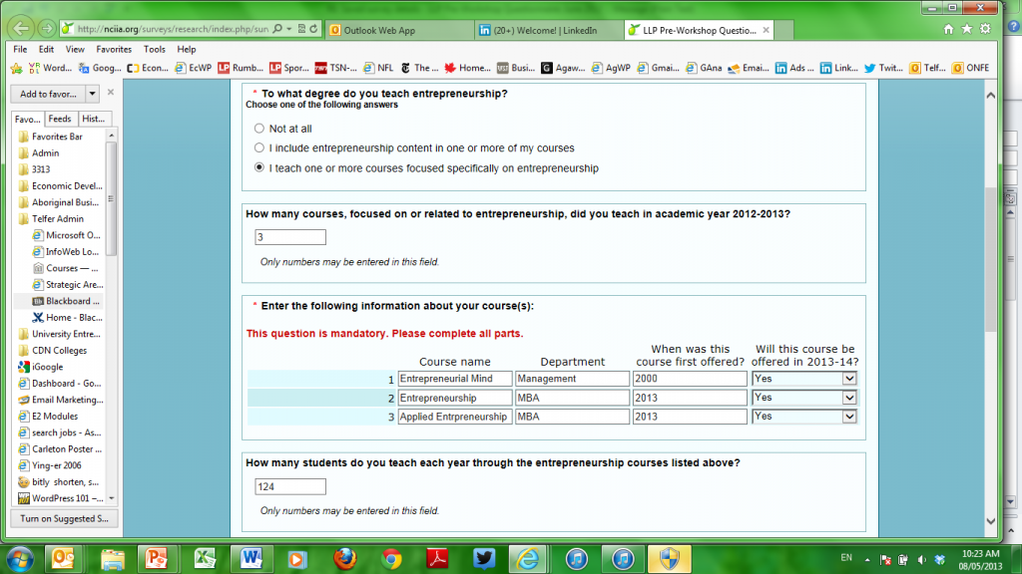Image resolution: width=1022 pixels, height=574 pixels.
Task: Click the number of students input field
Action: click(x=290, y=486)
